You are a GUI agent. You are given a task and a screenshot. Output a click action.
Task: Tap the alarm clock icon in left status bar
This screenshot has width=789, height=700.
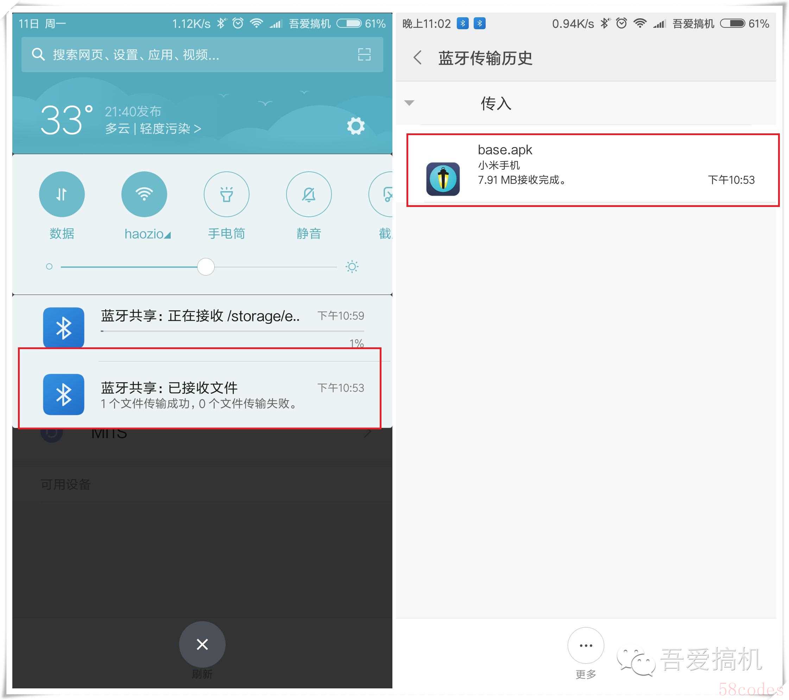click(238, 23)
